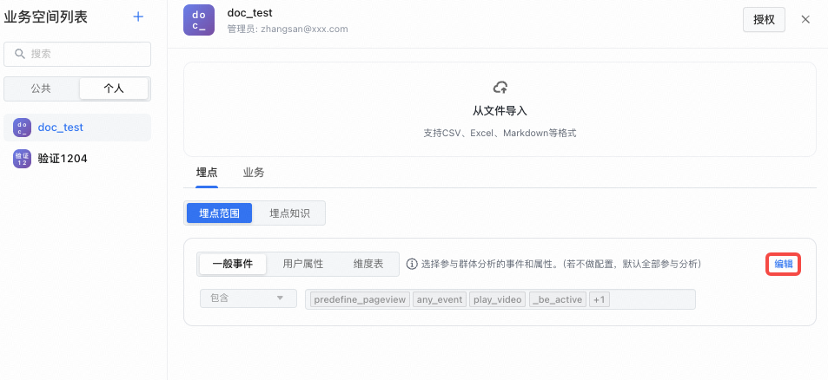Open the 业务 tab

[x=254, y=173]
